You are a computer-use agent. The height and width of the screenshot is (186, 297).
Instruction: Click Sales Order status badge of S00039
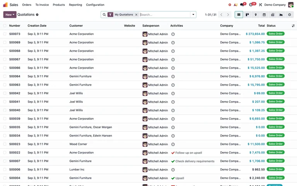[276, 119]
